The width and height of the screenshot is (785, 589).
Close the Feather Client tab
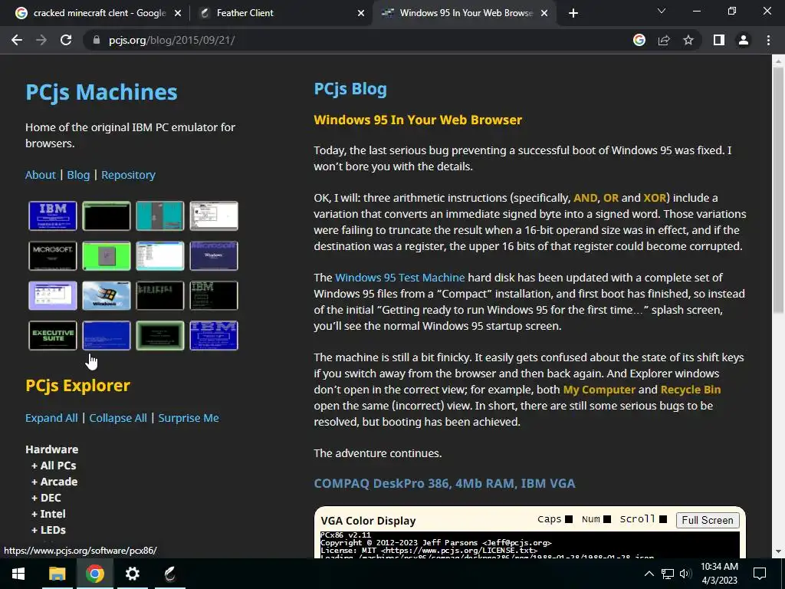click(x=360, y=14)
